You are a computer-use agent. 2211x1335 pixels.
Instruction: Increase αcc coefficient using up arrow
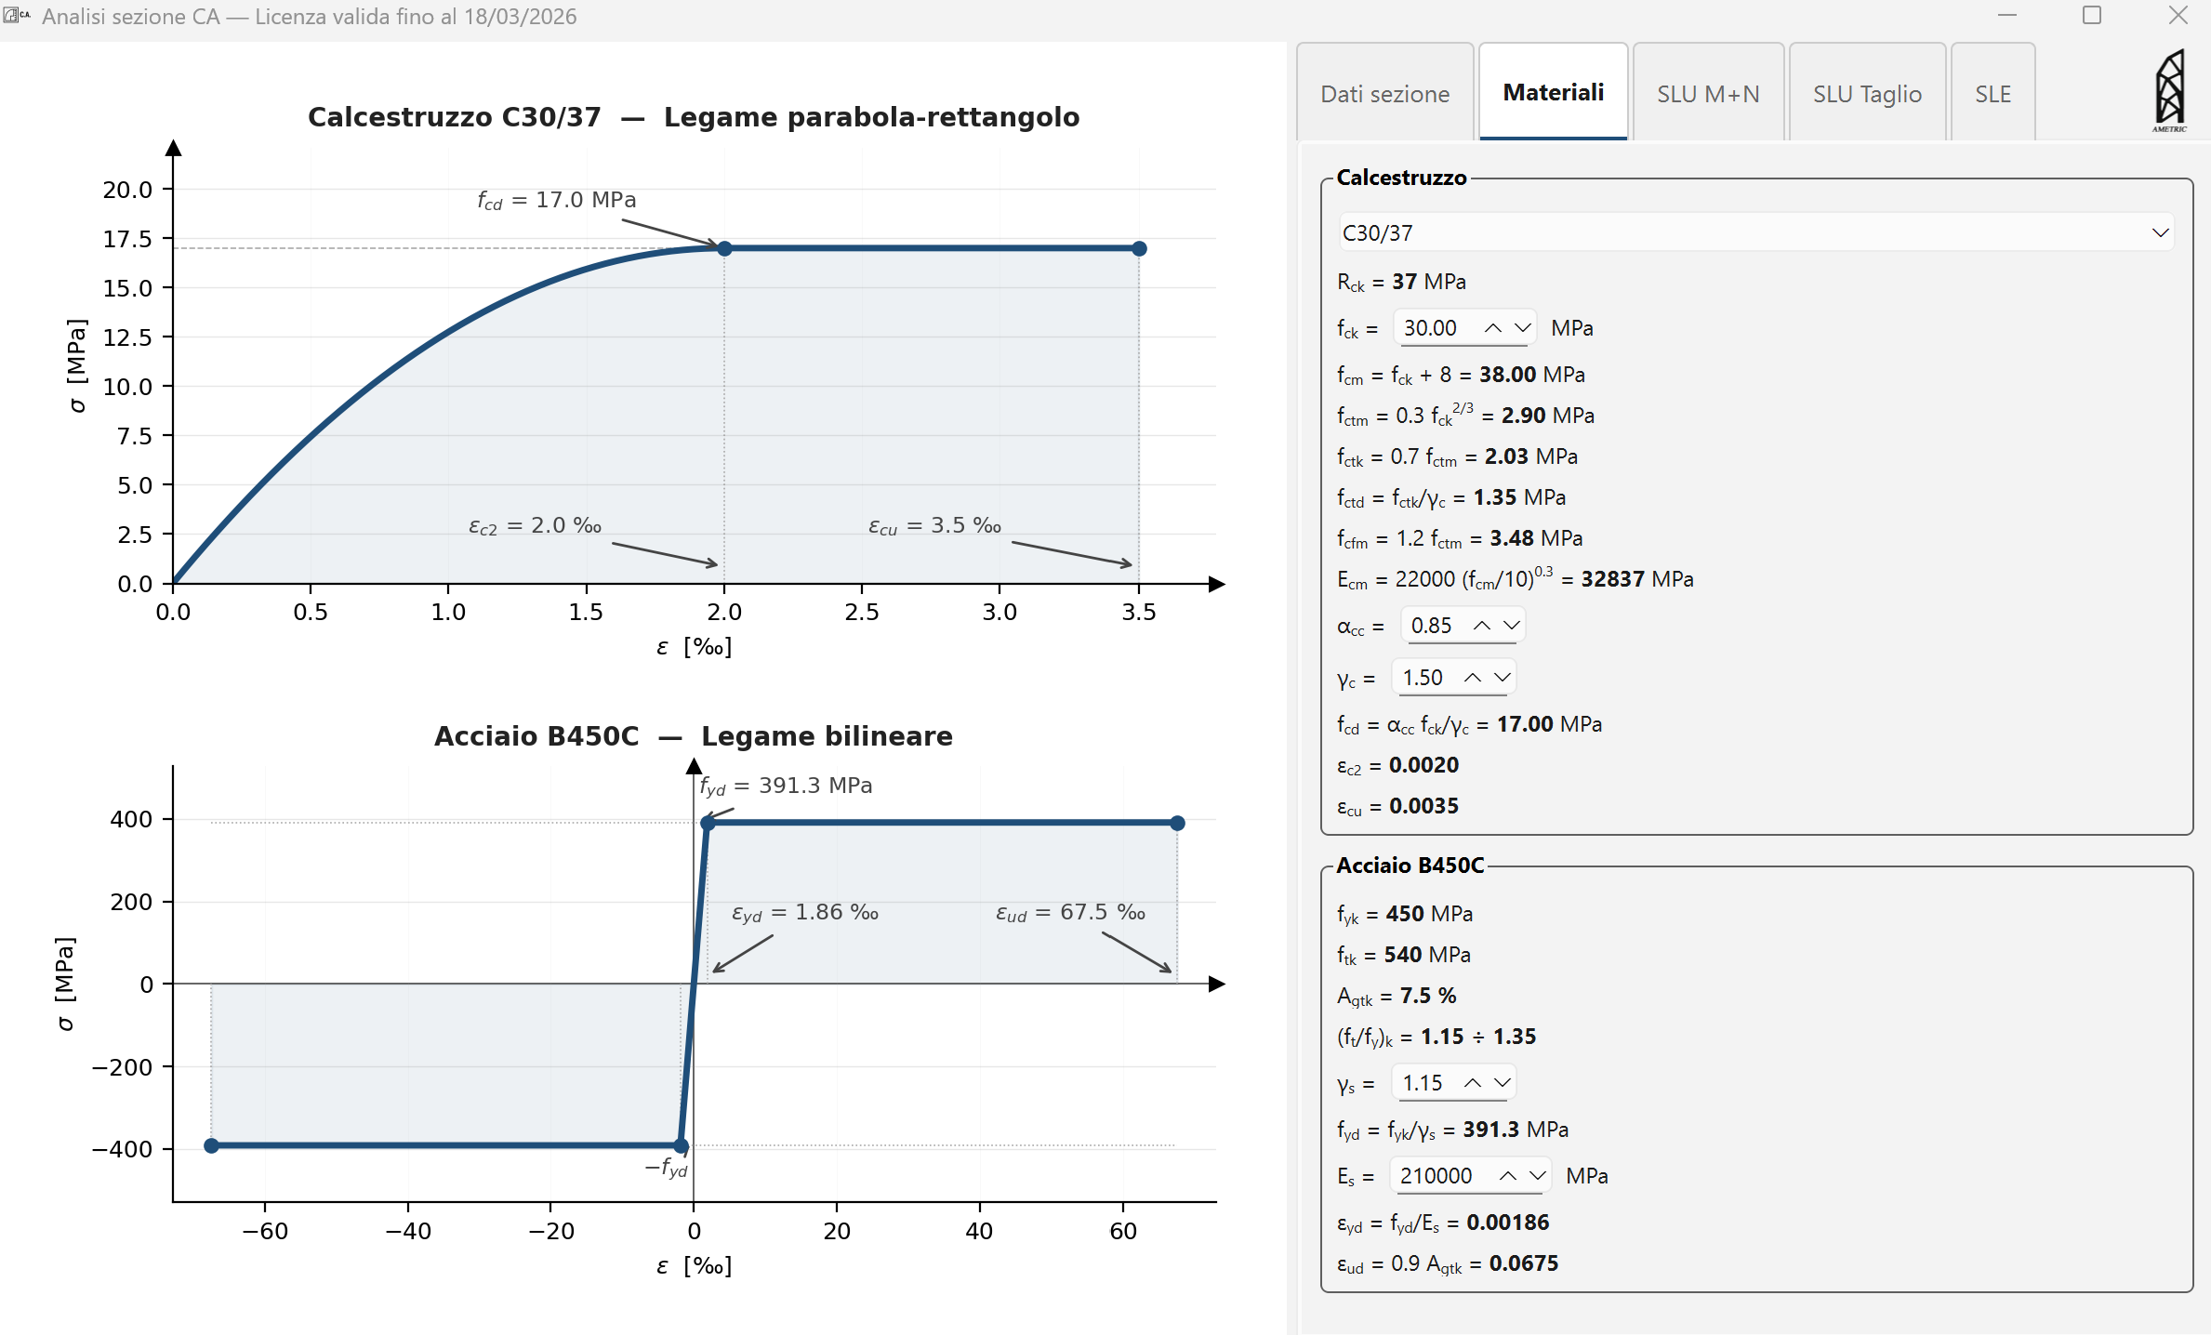[1482, 626]
